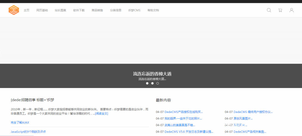Open DedeCMS 最终用户授权协议 link

point(253,112)
